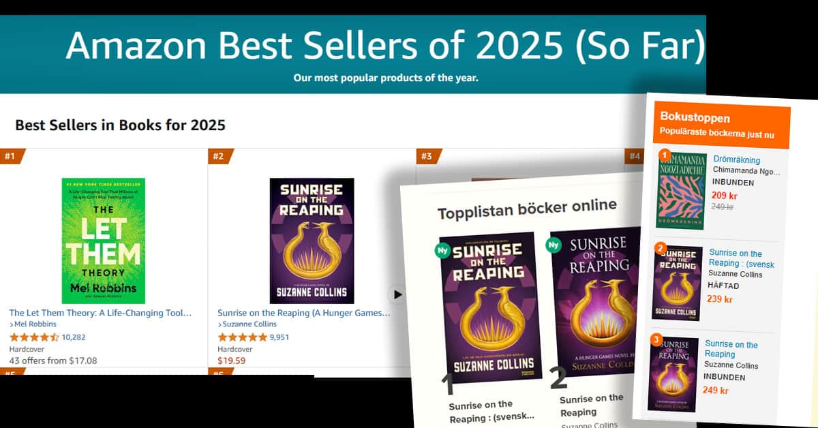This screenshot has width=818, height=428.
Task: Click the green Ny badge on first Topplistan book
Action: click(443, 251)
